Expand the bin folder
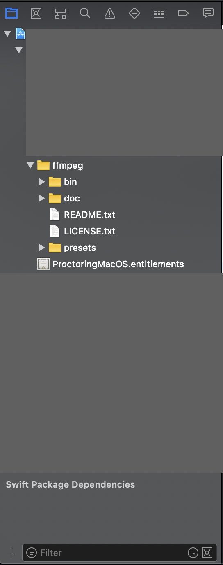 (x=41, y=182)
